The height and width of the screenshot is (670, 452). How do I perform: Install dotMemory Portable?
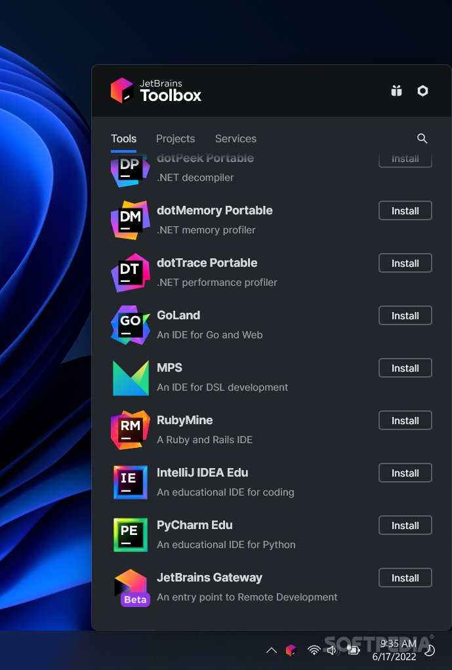click(x=405, y=210)
